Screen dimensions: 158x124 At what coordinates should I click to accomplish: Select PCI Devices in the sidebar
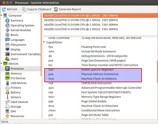(x=18, y=78)
